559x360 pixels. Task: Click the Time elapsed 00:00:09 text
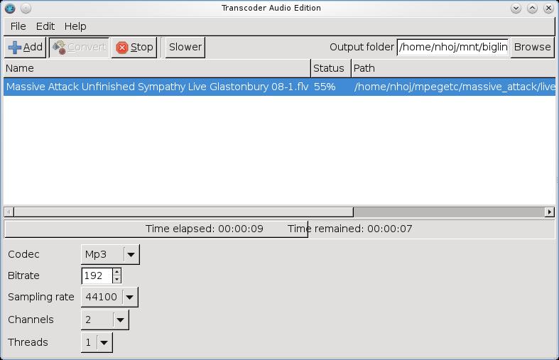coord(205,229)
